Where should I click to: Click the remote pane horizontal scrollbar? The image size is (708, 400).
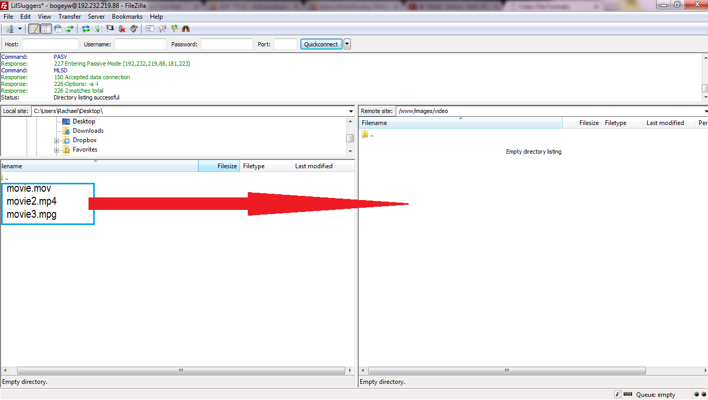507,371
